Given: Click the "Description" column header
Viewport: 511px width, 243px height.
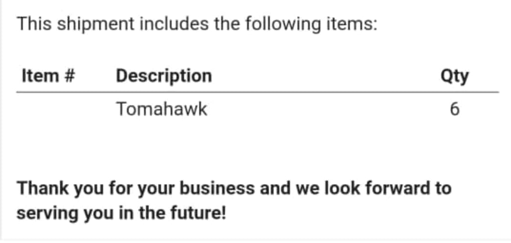Looking at the screenshot, I should click(x=164, y=76).
